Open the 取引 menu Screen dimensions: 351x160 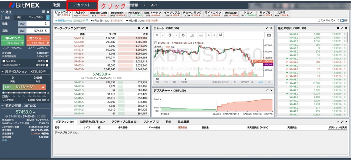click(57, 5)
